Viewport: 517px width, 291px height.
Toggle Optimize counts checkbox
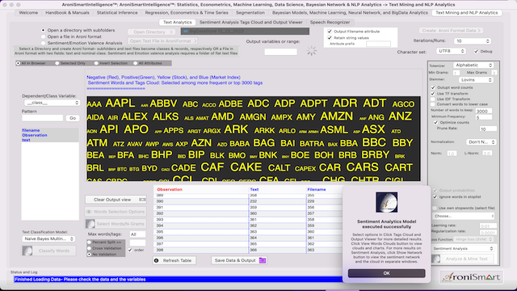tap(435, 122)
